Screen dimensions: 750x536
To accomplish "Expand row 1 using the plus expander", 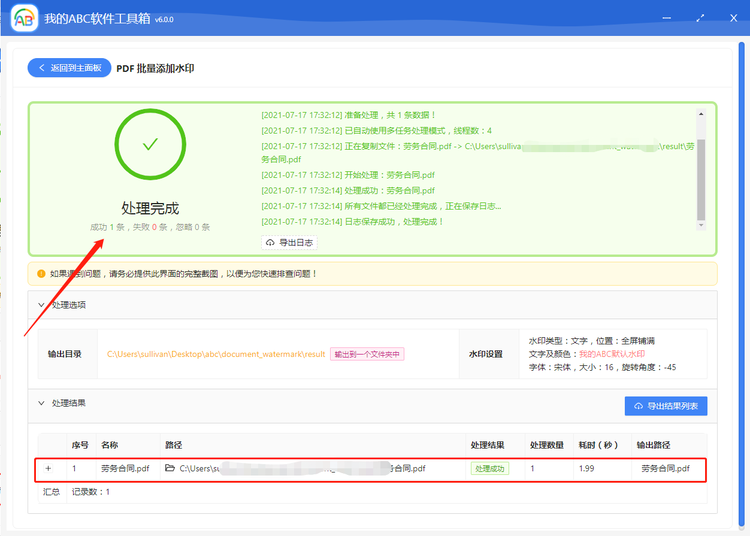I will point(48,468).
